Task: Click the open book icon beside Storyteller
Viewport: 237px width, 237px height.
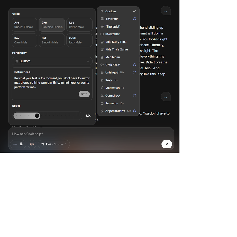Action: coord(102,34)
